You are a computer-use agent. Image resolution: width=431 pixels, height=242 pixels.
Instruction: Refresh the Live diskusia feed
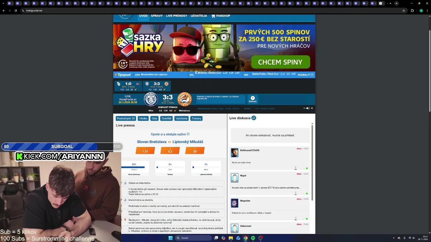click(x=254, y=118)
